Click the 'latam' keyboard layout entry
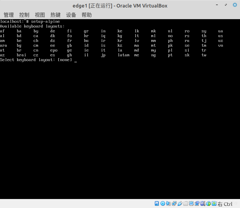 (x=124, y=55)
